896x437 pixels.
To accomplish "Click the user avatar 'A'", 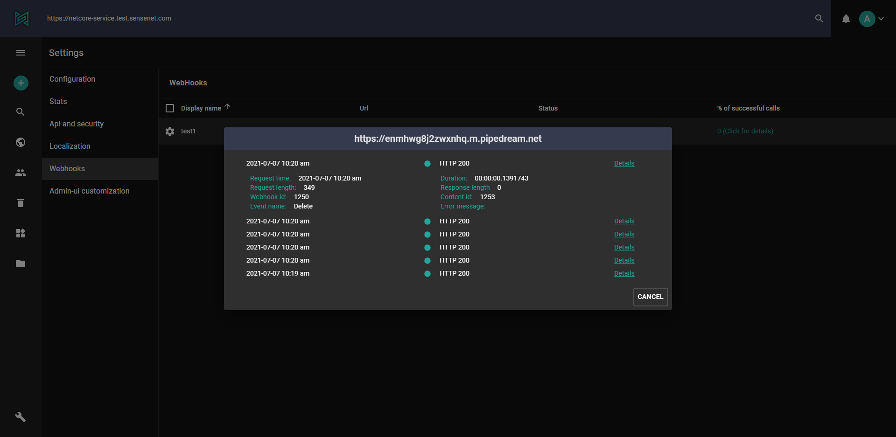I will pos(867,19).
